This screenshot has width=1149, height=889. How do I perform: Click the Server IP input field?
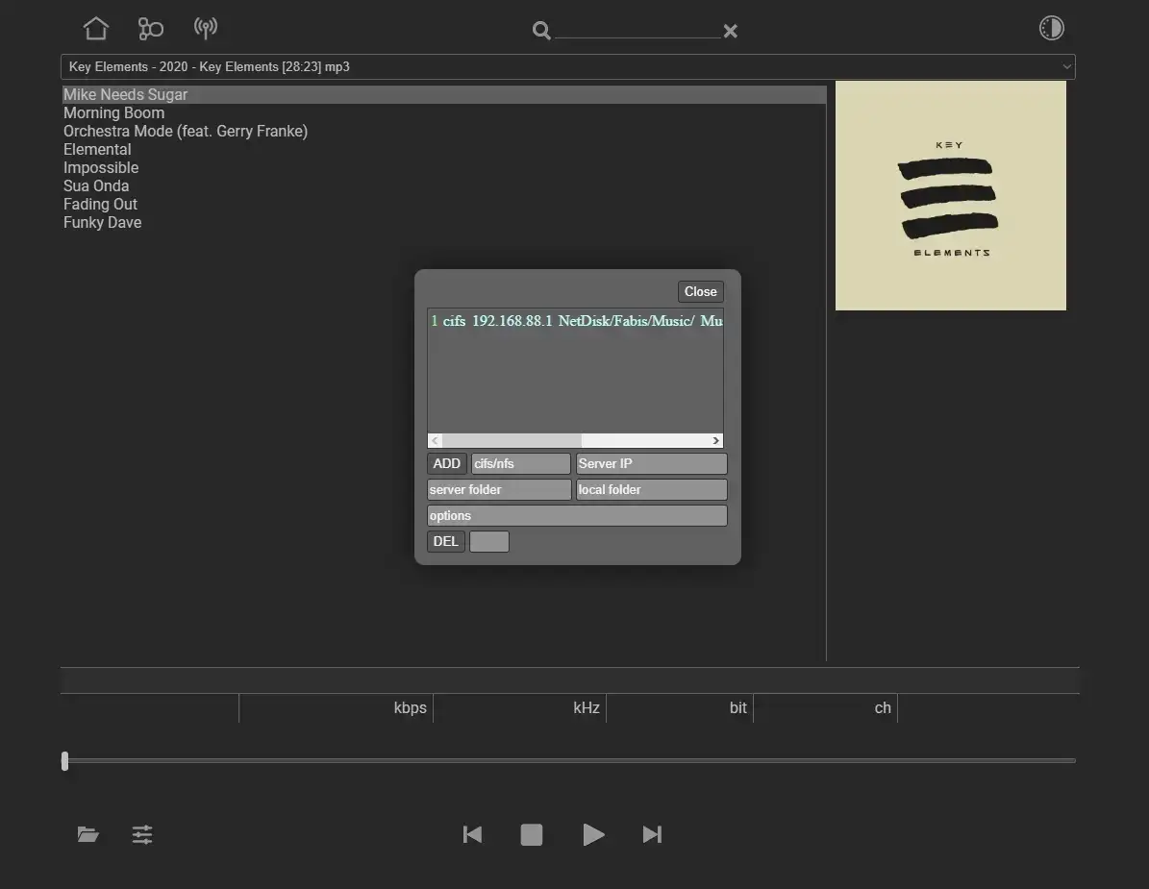tap(651, 463)
